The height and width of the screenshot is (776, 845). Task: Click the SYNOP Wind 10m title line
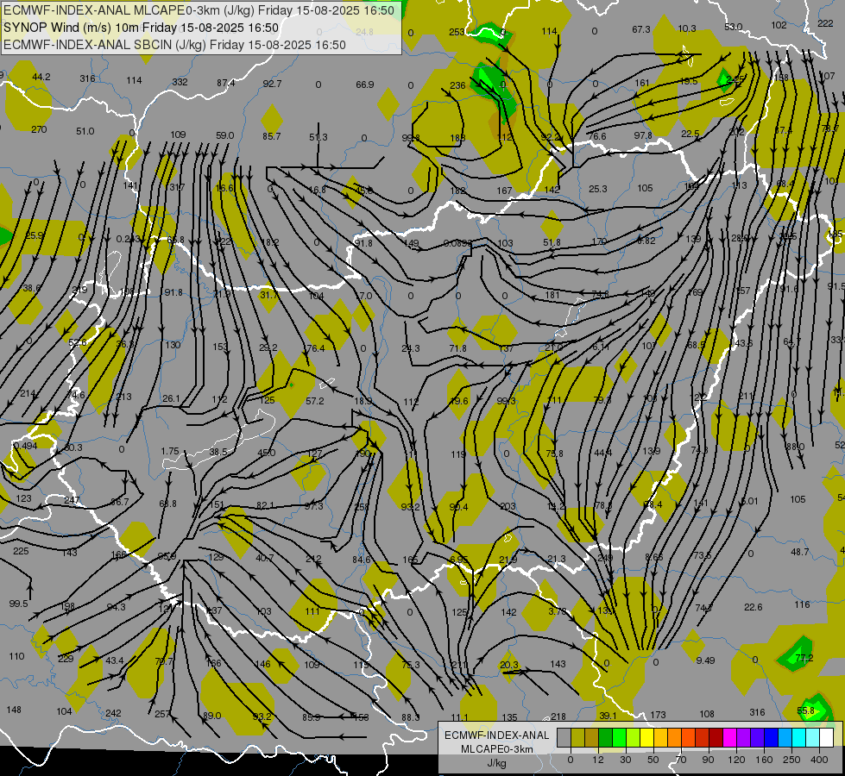tap(142, 28)
